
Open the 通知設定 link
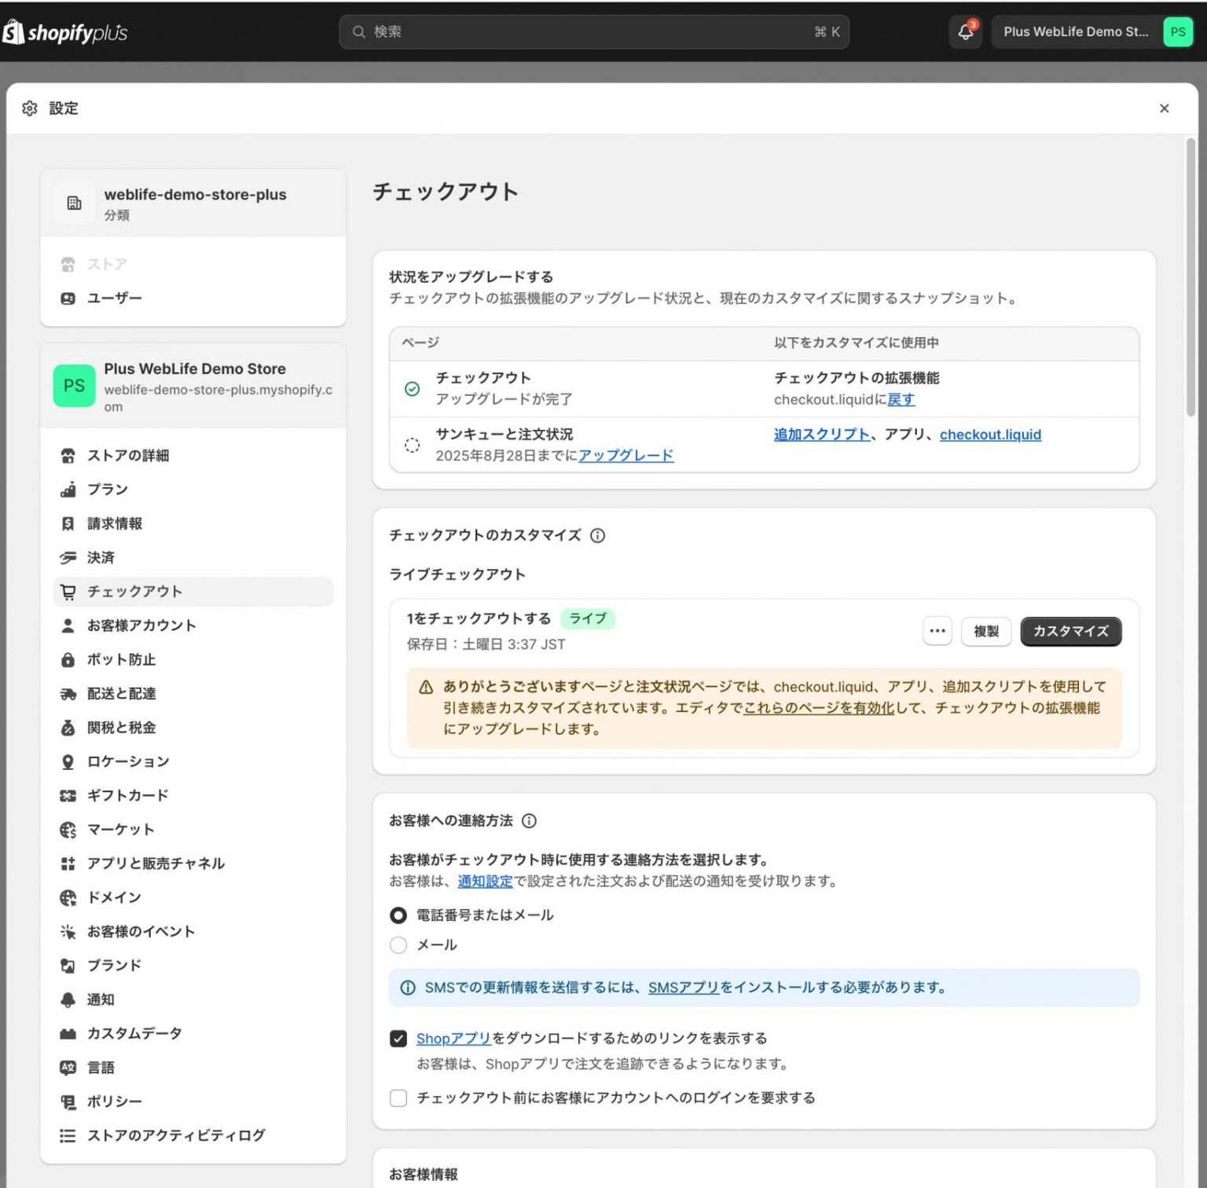click(x=485, y=881)
